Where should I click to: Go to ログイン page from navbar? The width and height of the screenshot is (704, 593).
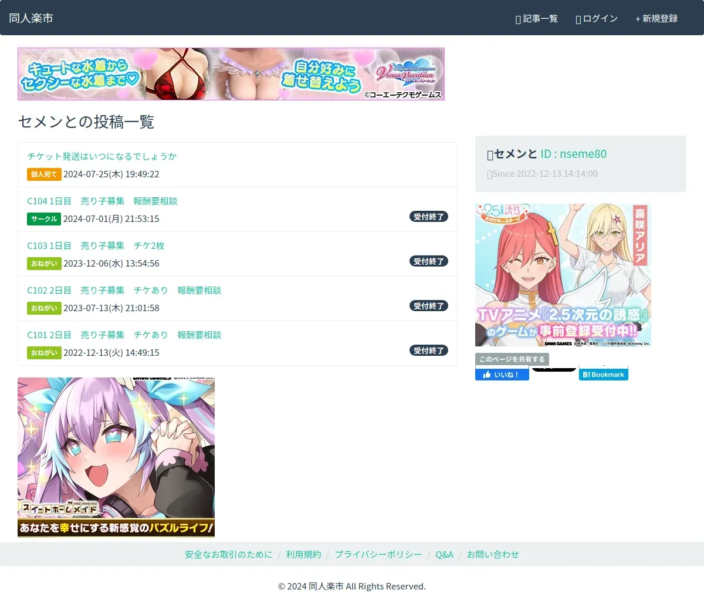tap(597, 19)
